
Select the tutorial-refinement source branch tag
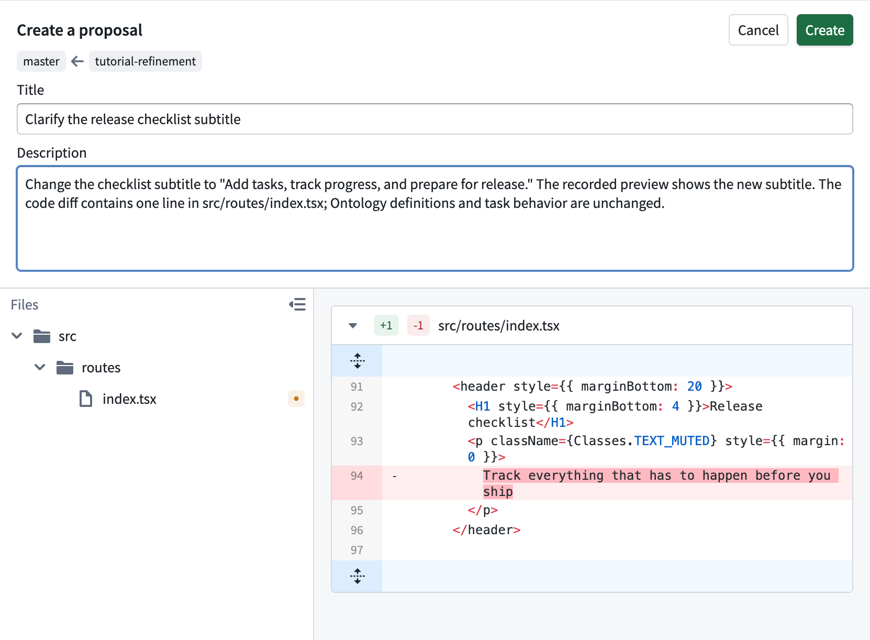145,61
